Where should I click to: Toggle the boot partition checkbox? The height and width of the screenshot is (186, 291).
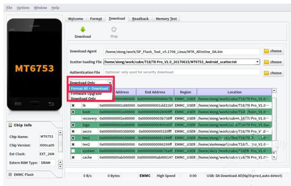[73, 112]
